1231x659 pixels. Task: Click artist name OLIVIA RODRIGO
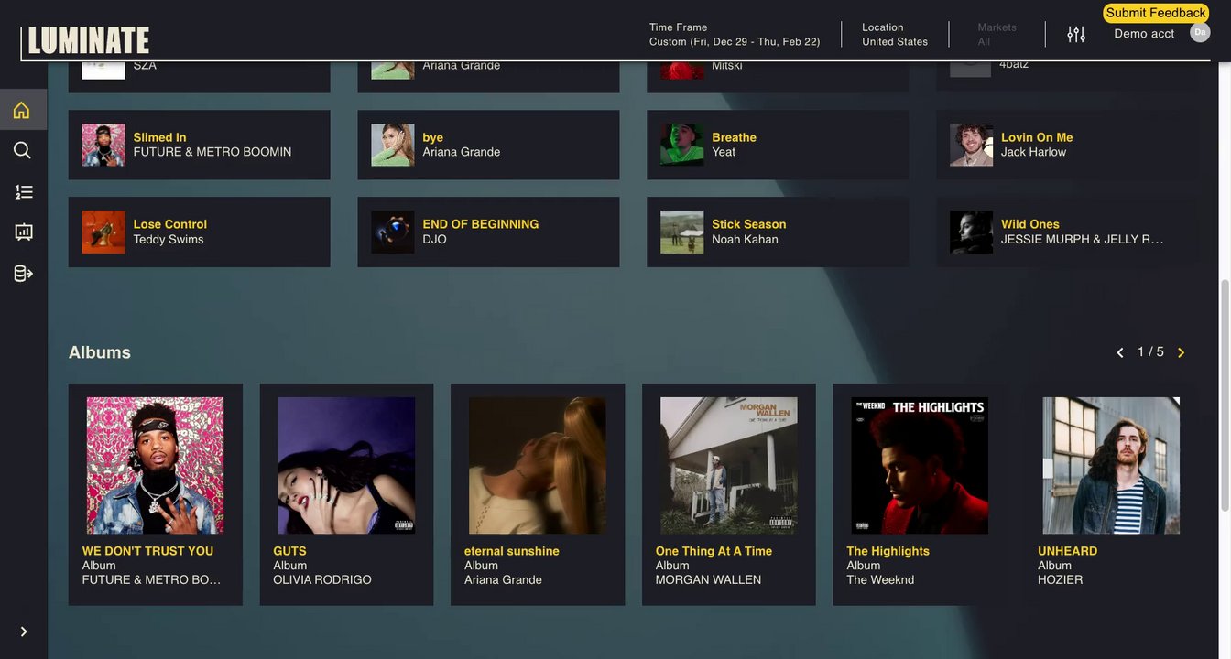click(x=322, y=580)
